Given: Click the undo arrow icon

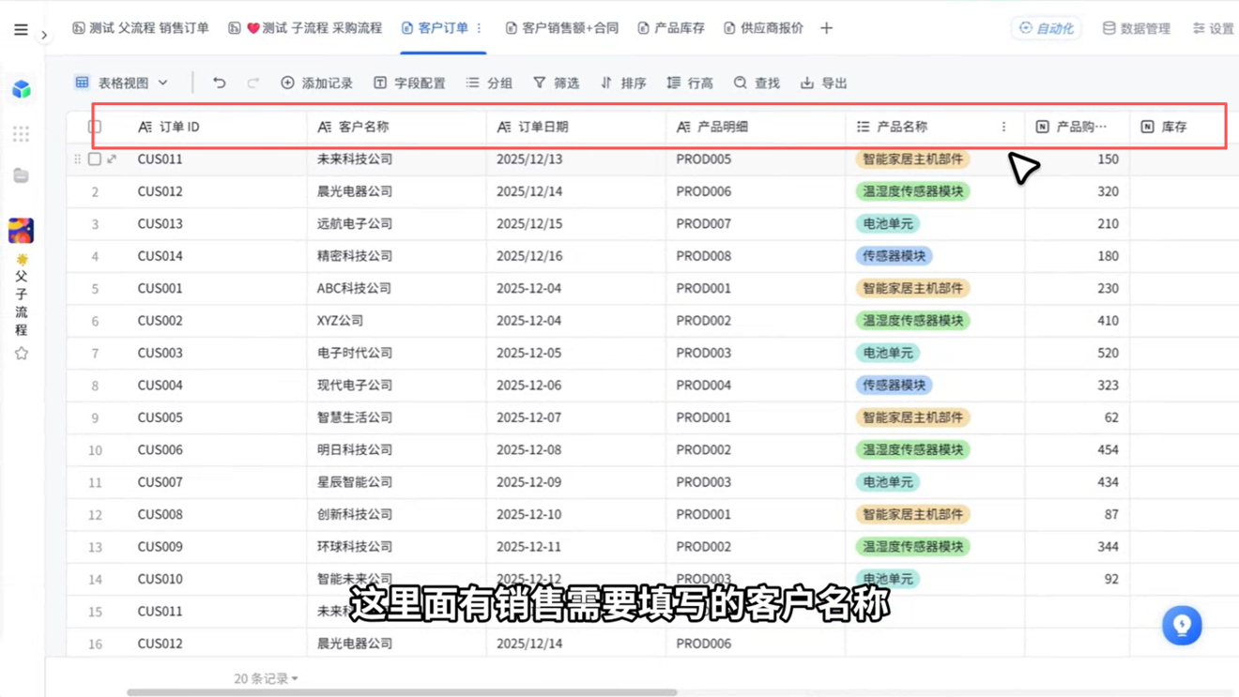Looking at the screenshot, I should point(219,83).
